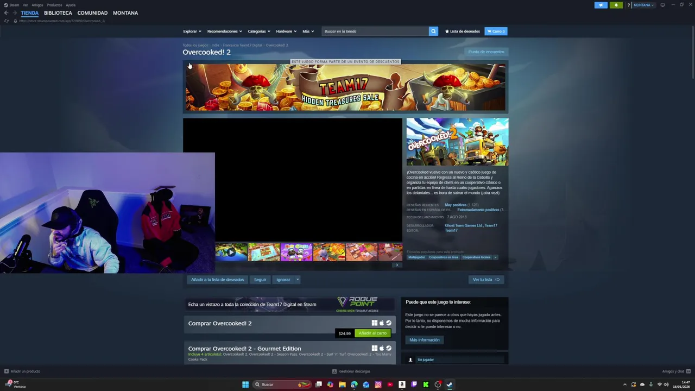Select the Multijugador tag
This screenshot has height=391, width=695.
416,257
